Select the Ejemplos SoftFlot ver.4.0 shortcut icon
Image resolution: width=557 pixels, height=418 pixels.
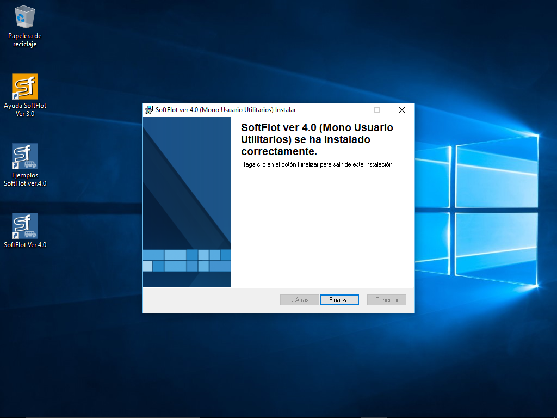tap(25, 156)
